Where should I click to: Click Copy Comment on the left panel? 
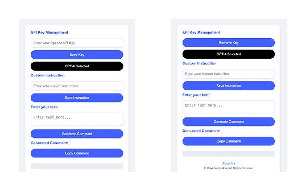[76, 153]
